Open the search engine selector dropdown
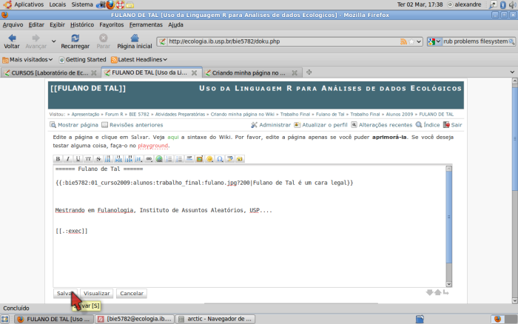518x324 pixels. 435,41
